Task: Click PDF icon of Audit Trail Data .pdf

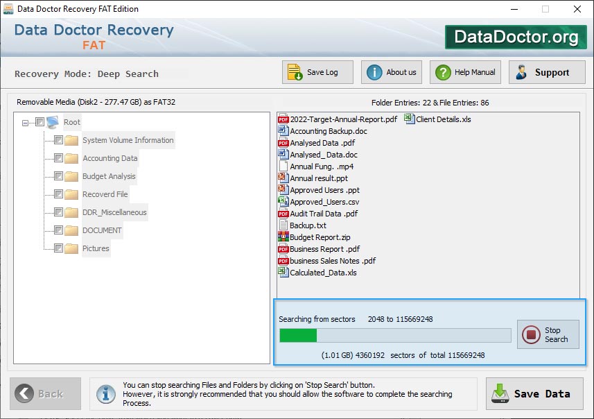Action: [x=283, y=214]
